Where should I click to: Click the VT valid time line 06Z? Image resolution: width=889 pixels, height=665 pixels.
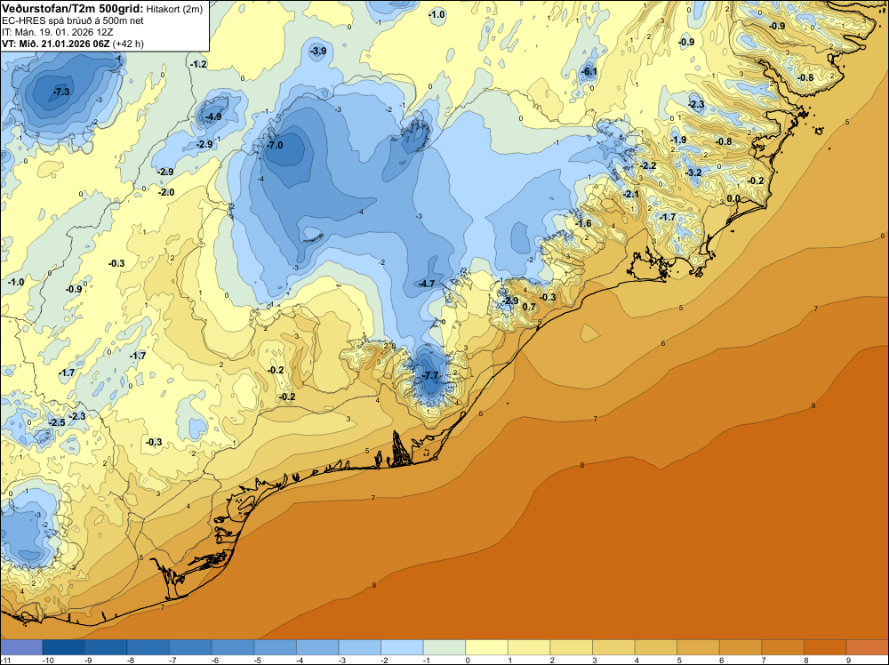73,43
